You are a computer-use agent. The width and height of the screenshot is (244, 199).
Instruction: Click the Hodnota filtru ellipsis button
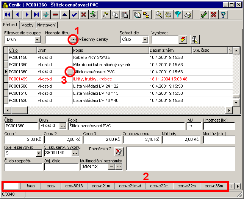73,40
